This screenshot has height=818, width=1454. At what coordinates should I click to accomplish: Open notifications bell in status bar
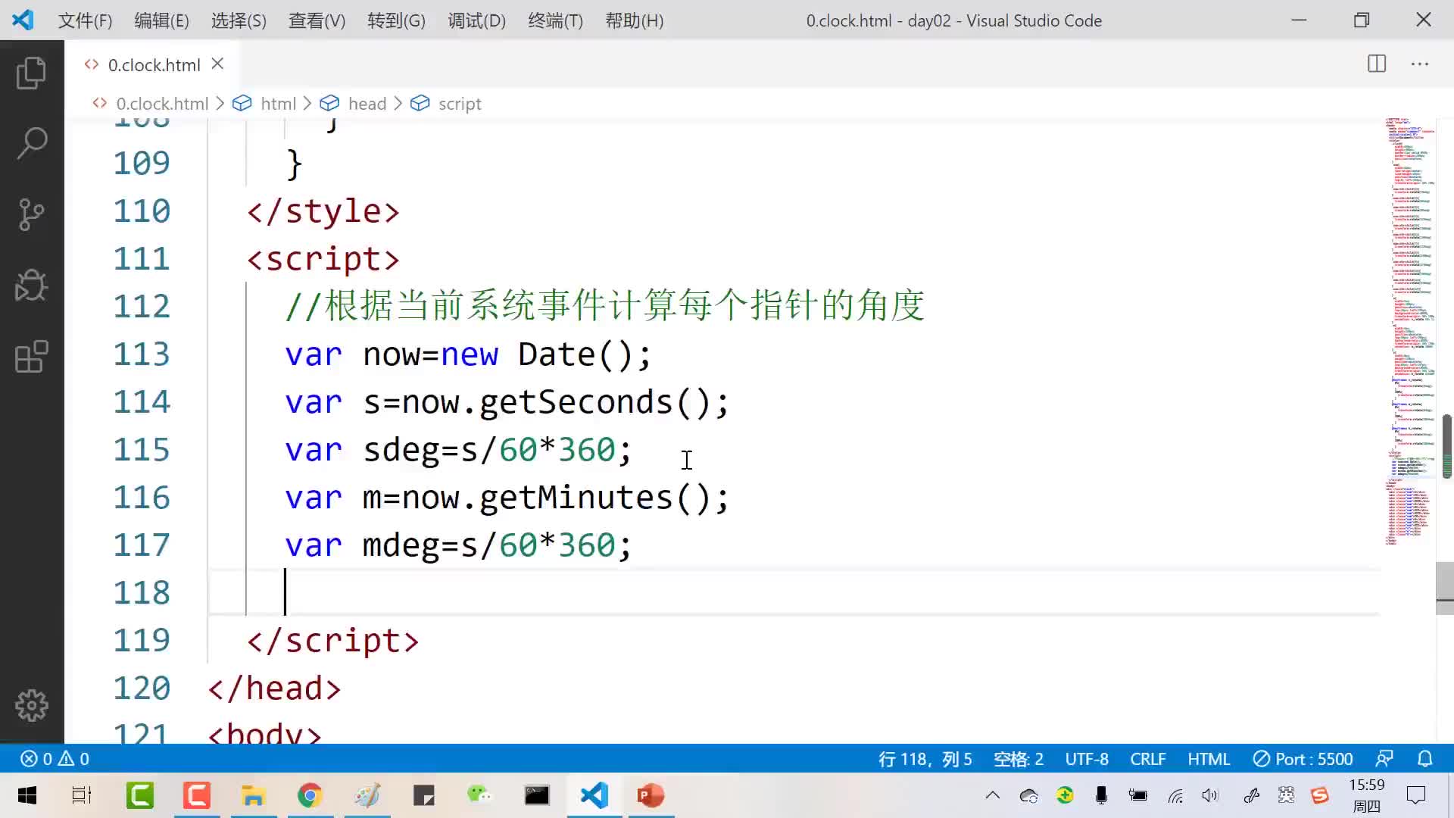pyautogui.click(x=1424, y=758)
